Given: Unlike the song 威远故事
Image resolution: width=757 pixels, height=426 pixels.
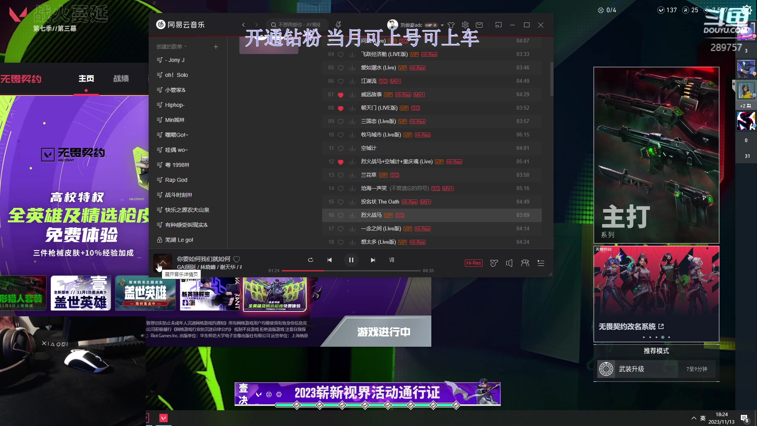Looking at the screenshot, I should pos(341,95).
